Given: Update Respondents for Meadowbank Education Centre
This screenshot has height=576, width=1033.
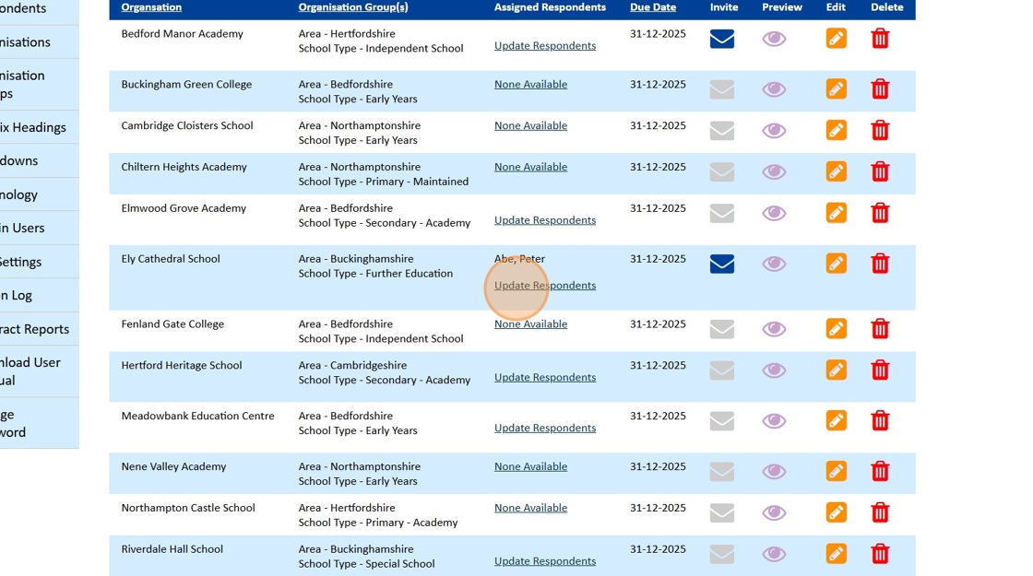Looking at the screenshot, I should click(545, 428).
